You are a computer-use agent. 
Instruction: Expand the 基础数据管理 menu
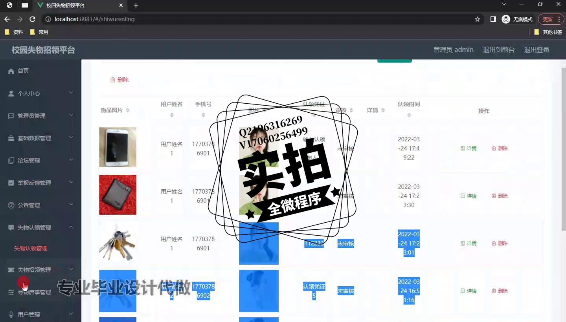40,138
